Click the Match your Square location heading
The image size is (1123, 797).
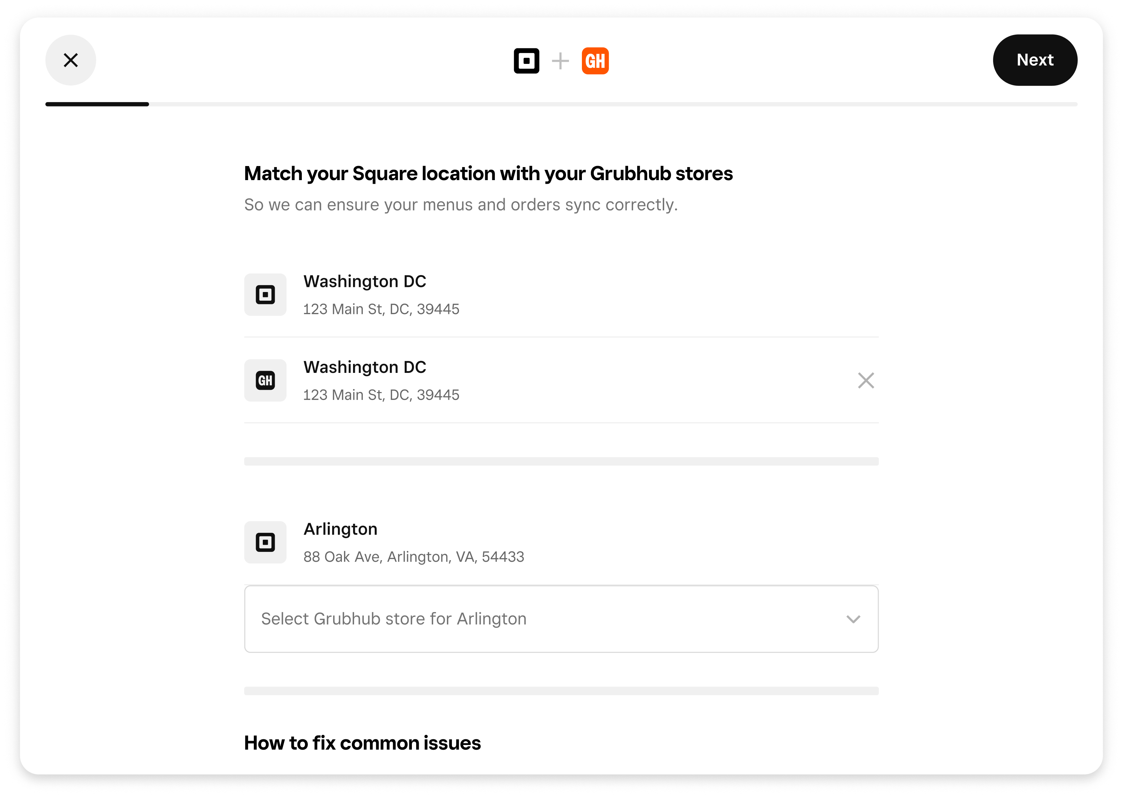[488, 174]
